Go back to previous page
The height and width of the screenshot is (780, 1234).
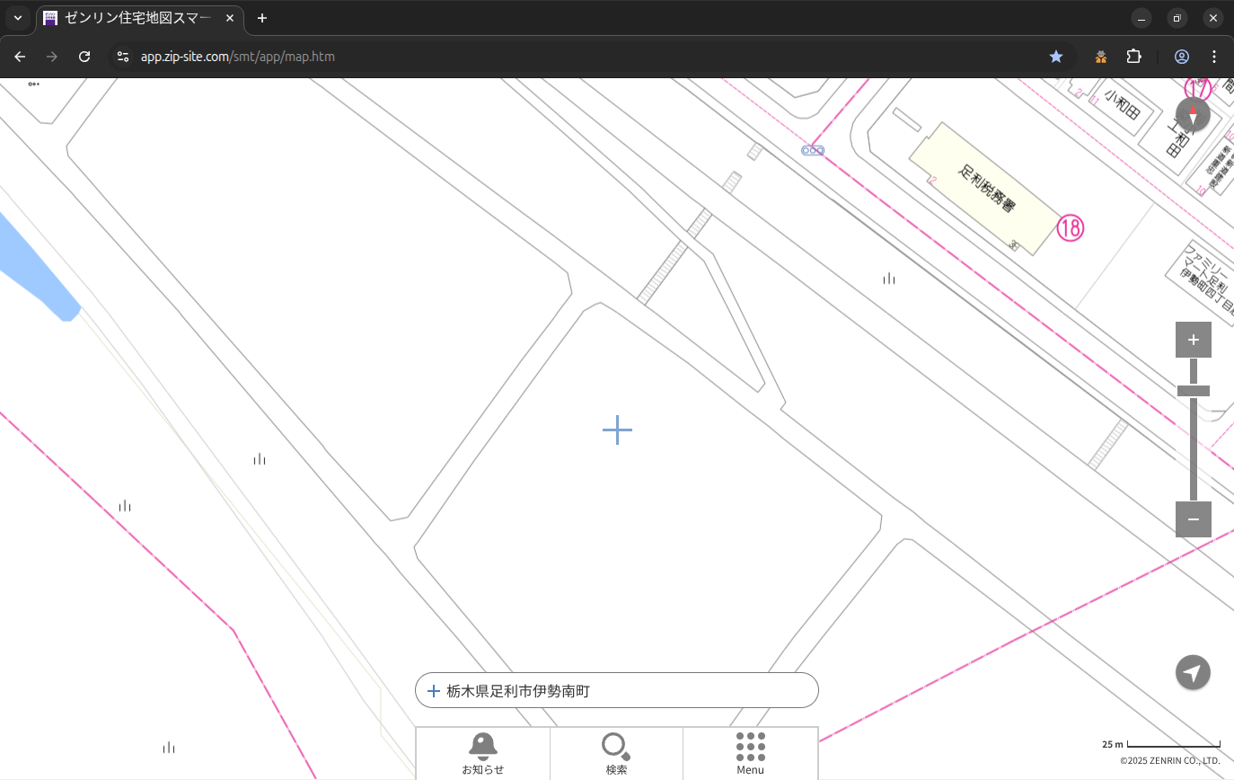tap(20, 57)
